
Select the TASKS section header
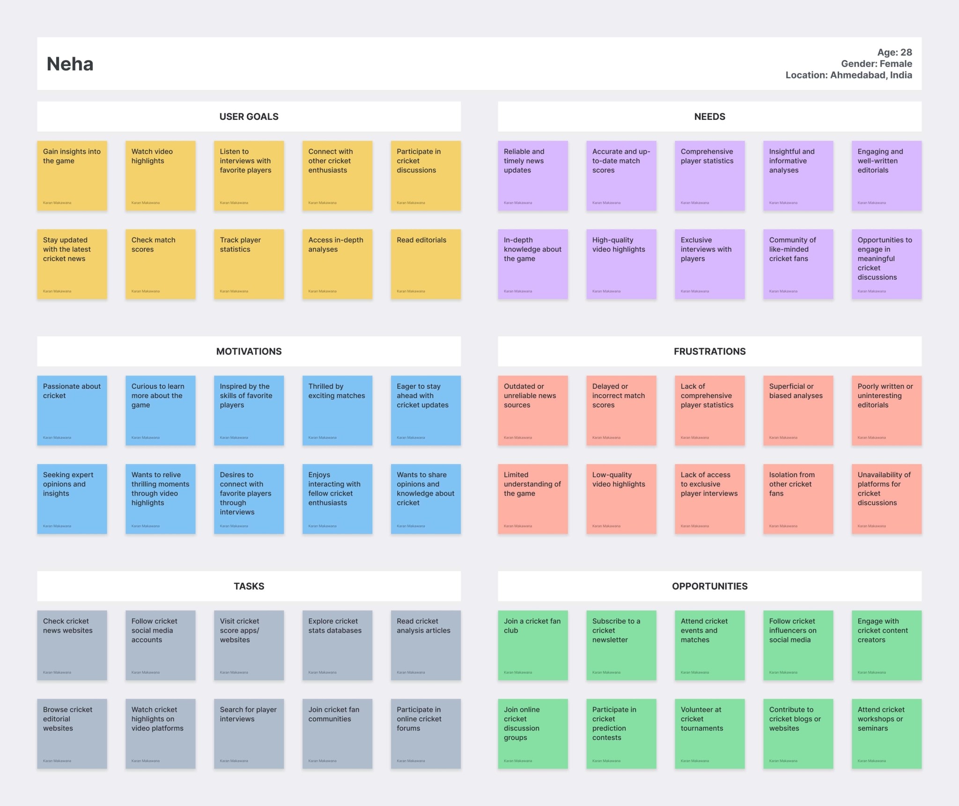pyautogui.click(x=249, y=586)
